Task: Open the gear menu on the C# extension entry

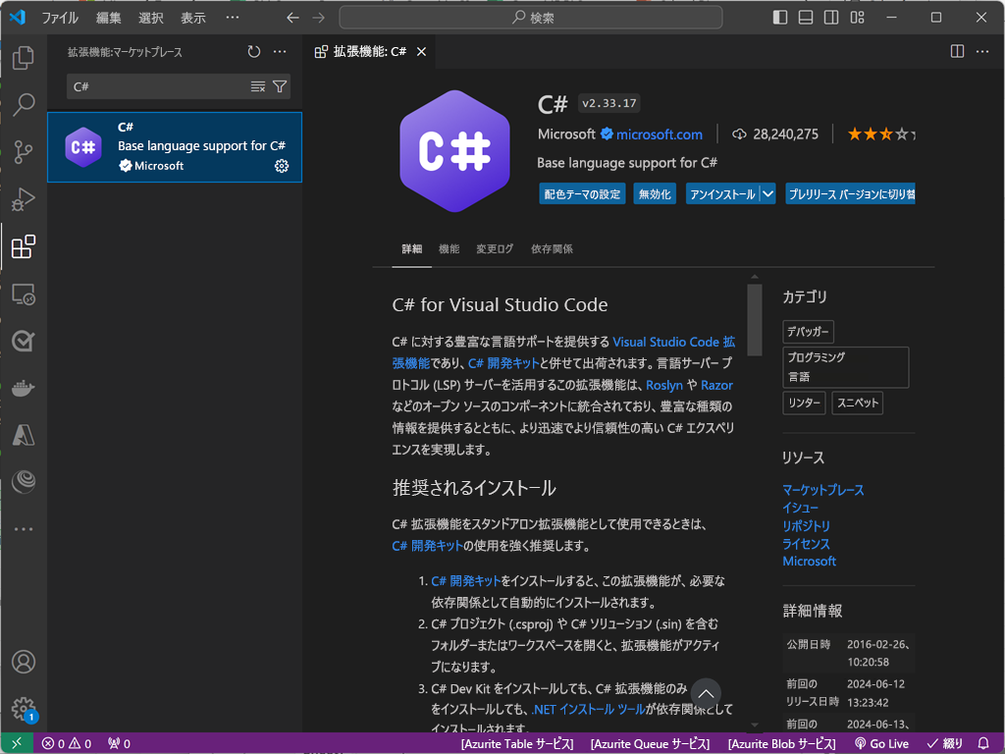Action: click(282, 166)
